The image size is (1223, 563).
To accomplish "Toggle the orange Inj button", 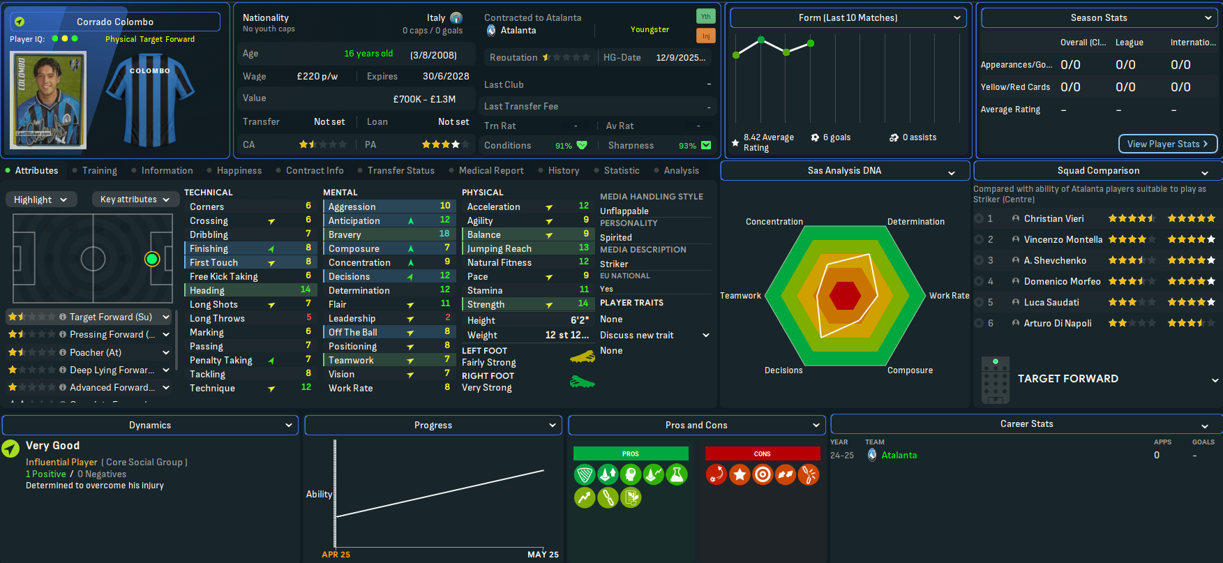I will (705, 36).
